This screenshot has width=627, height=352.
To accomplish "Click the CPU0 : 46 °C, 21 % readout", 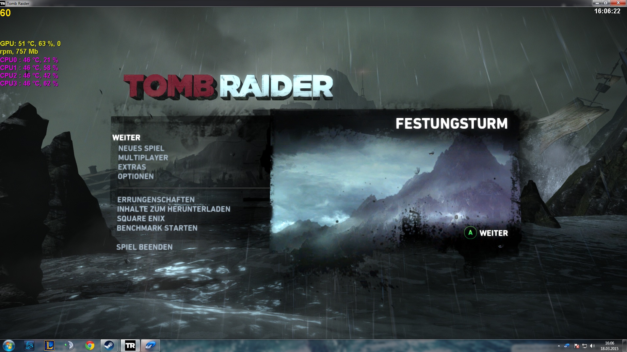I will pyautogui.click(x=29, y=60).
